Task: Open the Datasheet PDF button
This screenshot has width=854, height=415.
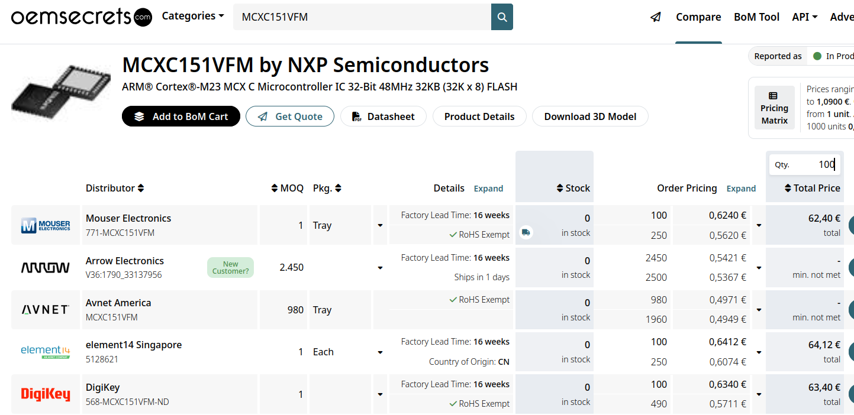Action: click(x=384, y=116)
